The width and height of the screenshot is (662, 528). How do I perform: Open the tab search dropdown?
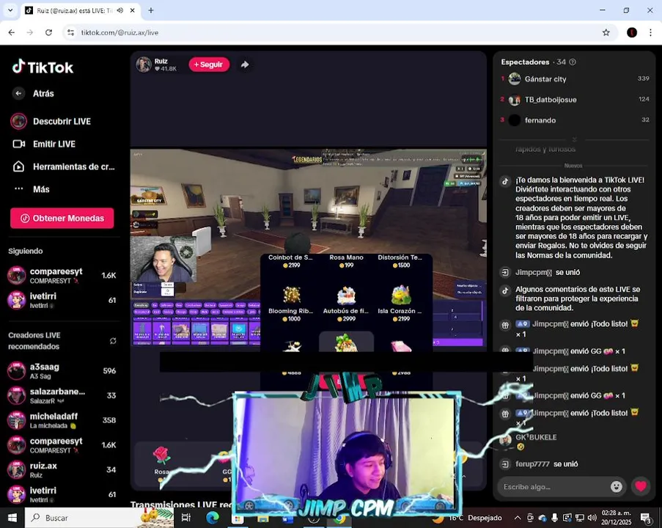point(10,10)
